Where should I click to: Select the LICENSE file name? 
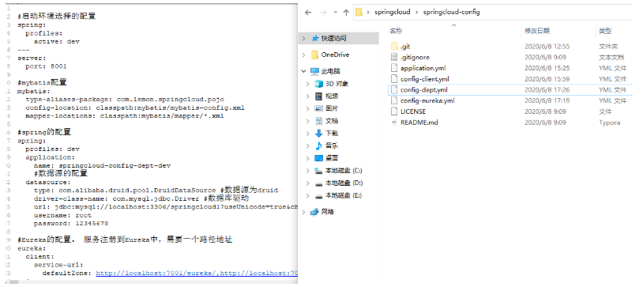tap(413, 111)
